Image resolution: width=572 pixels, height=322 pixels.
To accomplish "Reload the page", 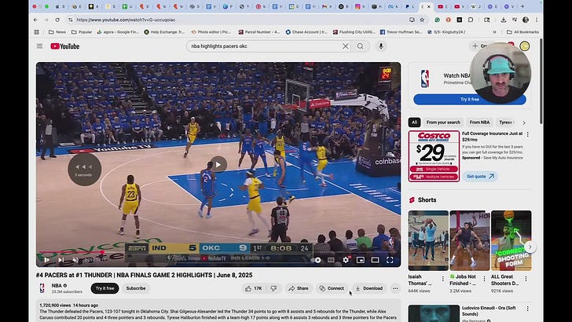I will point(57,20).
